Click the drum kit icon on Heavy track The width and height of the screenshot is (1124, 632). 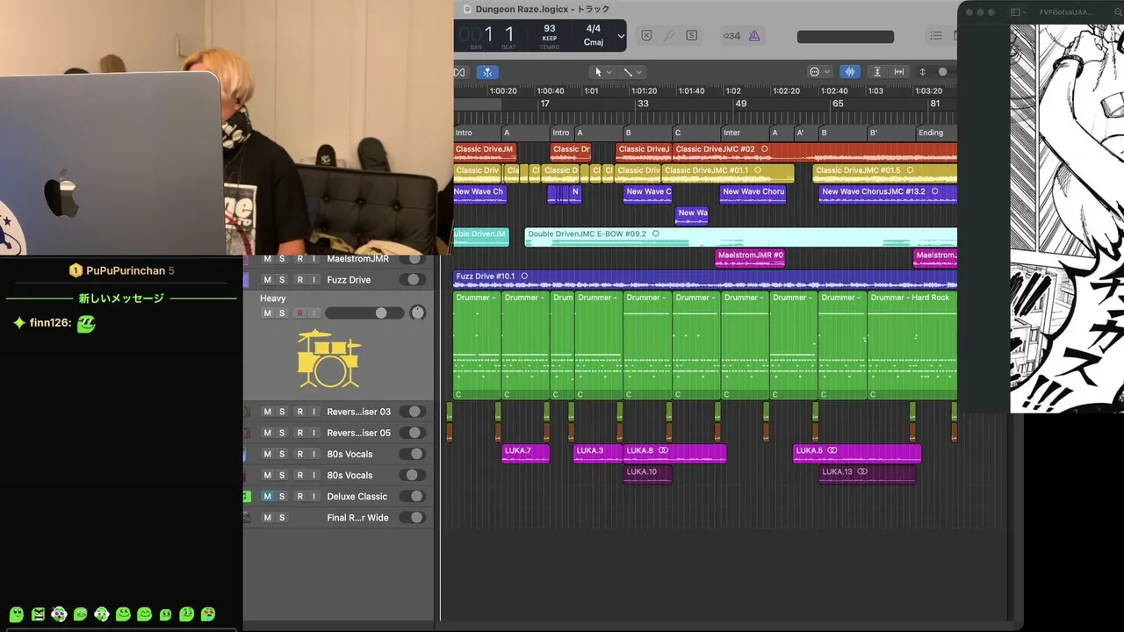(329, 358)
